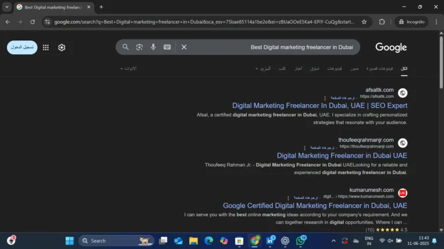
Task: Translate the afsaltk.com page link
Action: coord(343,98)
